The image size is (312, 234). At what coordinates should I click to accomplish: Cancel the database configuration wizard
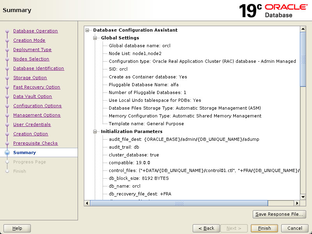295,228
